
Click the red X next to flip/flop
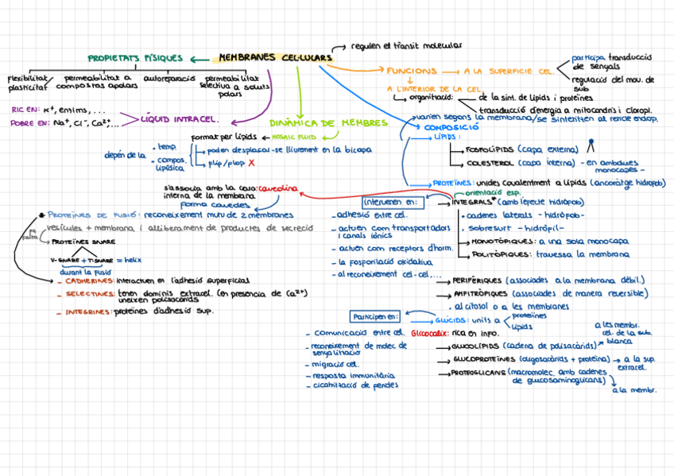251,163
